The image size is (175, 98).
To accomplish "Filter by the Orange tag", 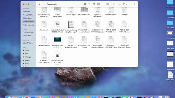I will (28, 57).
